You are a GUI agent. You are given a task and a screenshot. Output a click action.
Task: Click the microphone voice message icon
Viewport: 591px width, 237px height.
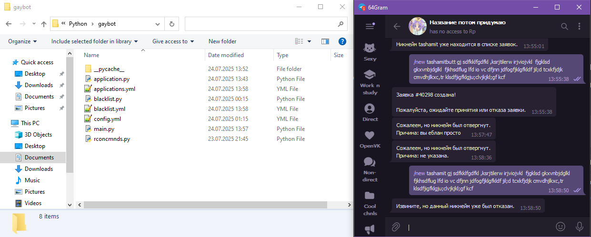(580, 227)
